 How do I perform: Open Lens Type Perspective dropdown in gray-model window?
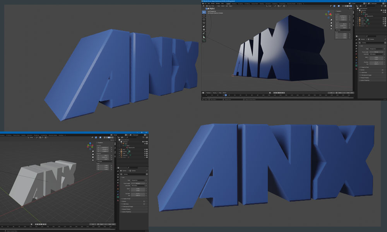click(138, 180)
